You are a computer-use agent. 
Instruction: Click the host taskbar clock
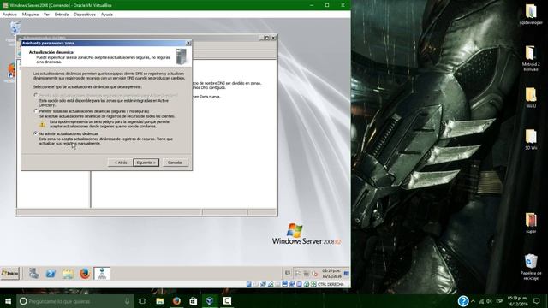[x=517, y=301]
